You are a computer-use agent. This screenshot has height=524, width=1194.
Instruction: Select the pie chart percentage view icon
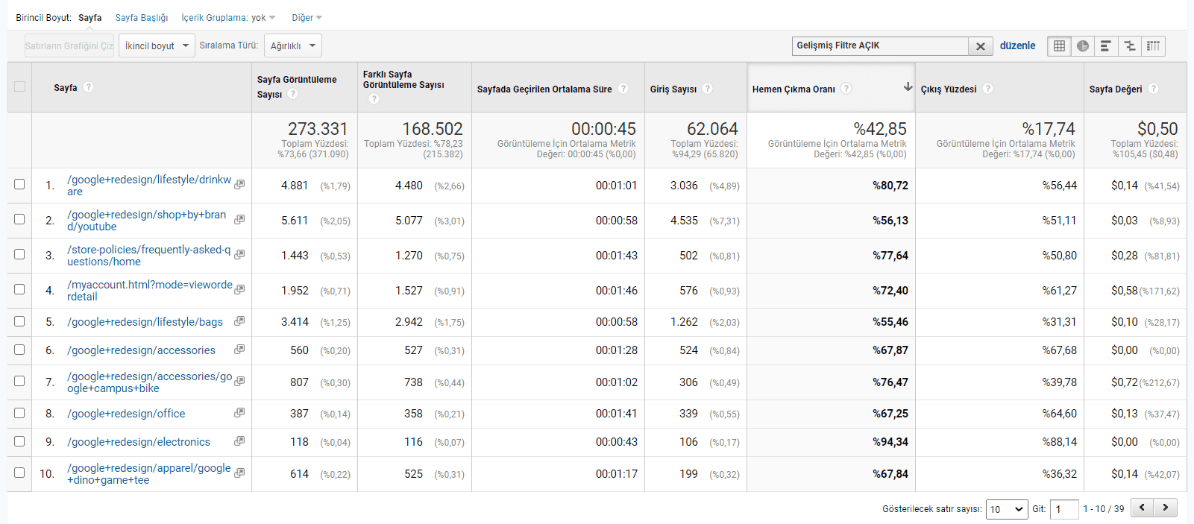(1083, 46)
